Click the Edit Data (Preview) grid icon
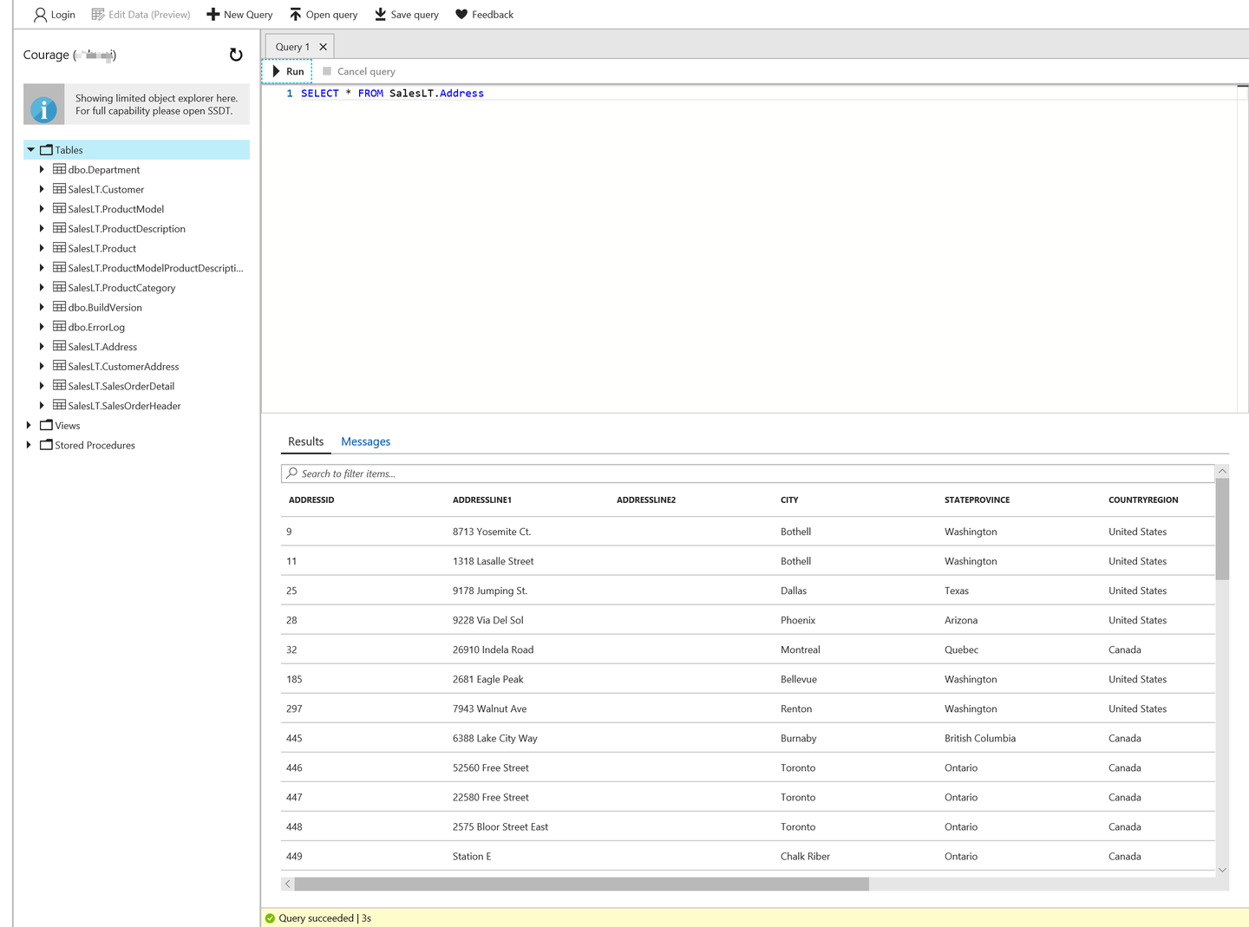1249x927 pixels. (x=98, y=15)
